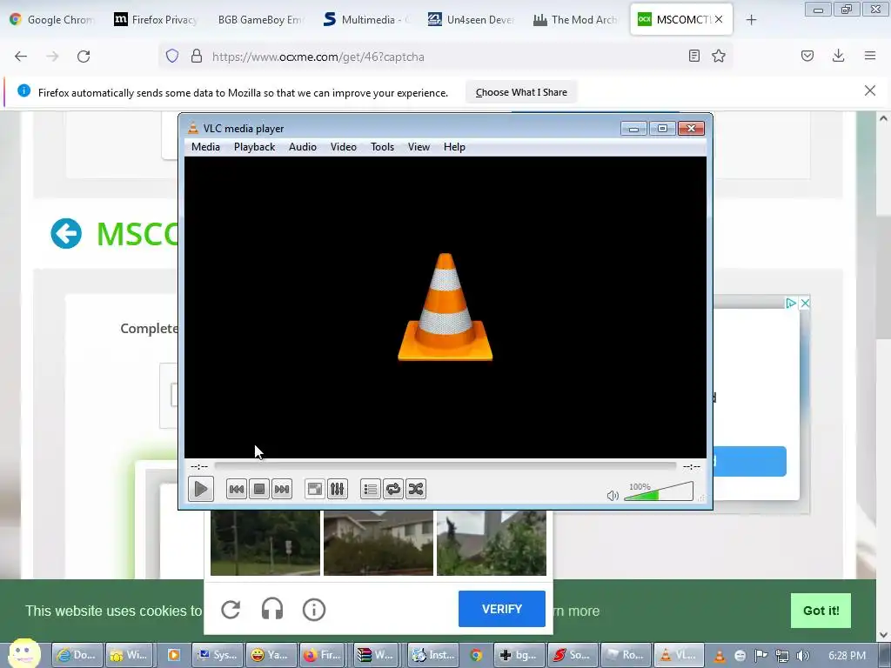Click the page scrollbar down arrow
The image size is (891, 668).
[x=883, y=635]
